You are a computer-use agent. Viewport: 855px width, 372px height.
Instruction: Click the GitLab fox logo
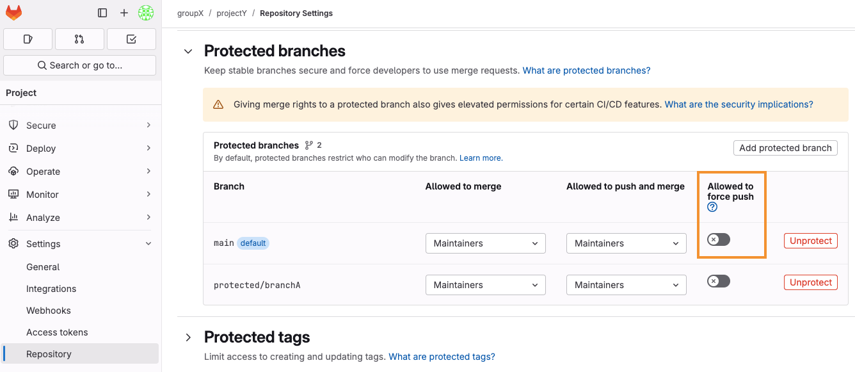tap(13, 13)
